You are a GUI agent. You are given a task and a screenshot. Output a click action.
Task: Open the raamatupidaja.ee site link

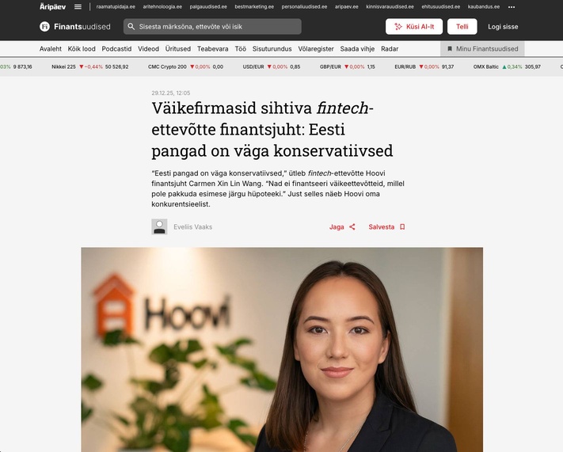[x=116, y=7]
